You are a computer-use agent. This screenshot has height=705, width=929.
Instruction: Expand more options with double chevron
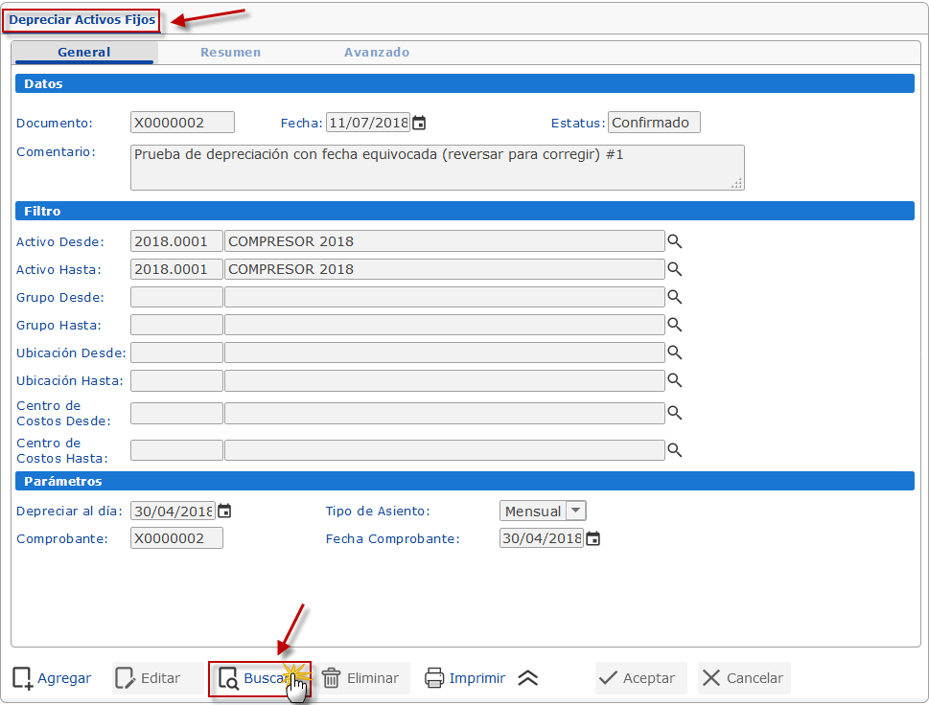pos(528,678)
